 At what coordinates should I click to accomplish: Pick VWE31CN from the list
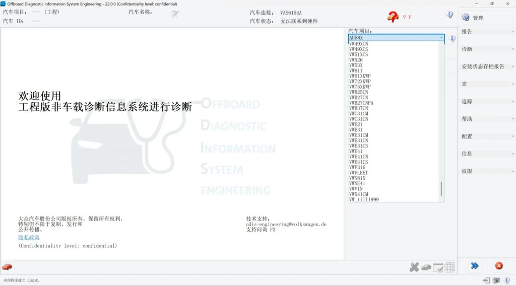click(394, 140)
